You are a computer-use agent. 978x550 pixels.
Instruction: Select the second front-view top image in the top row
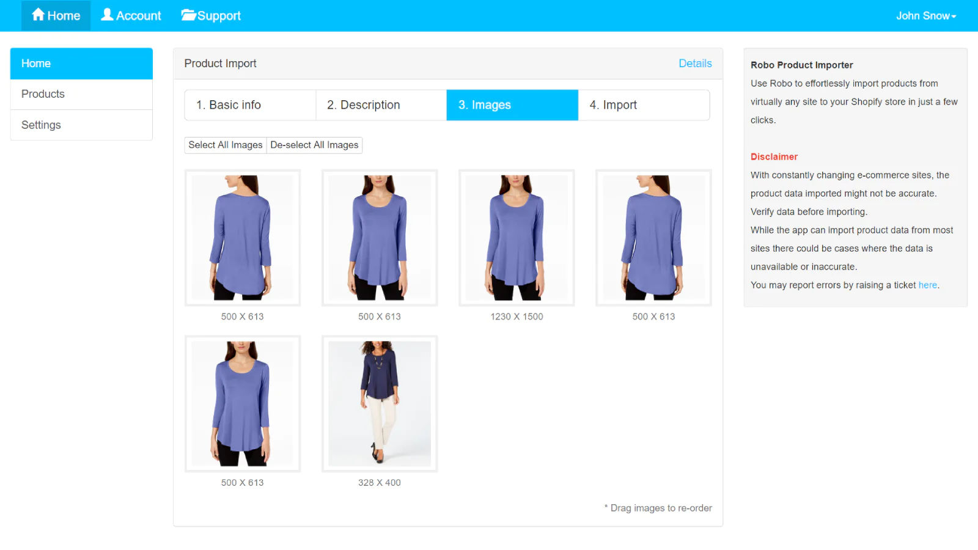(380, 238)
